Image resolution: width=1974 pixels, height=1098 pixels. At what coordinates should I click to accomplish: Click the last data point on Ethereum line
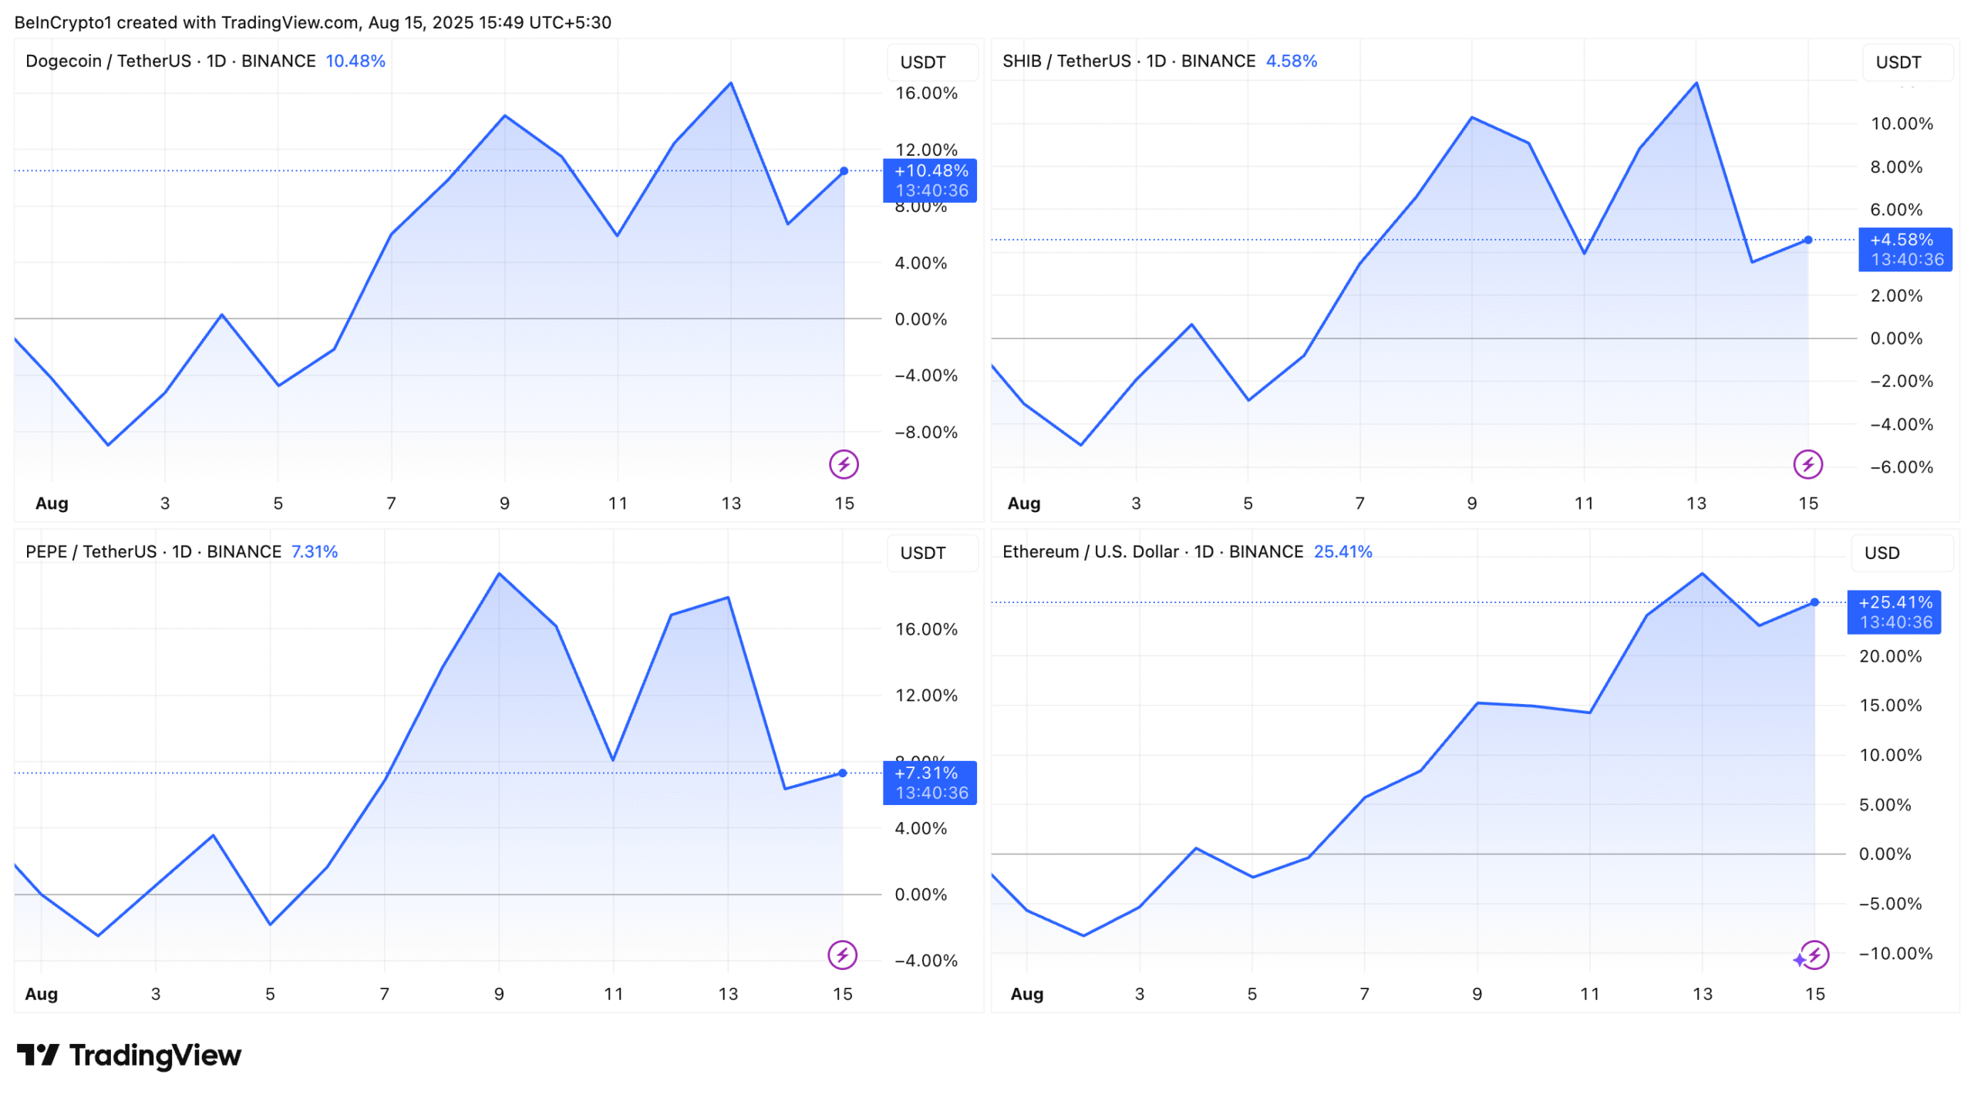pos(1814,602)
